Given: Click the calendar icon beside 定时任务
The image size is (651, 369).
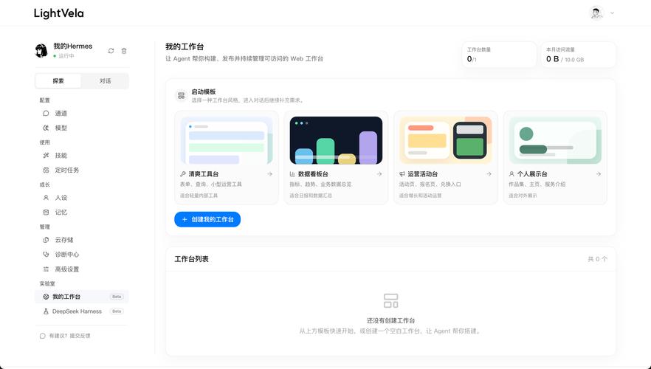Looking at the screenshot, I should click(46, 170).
